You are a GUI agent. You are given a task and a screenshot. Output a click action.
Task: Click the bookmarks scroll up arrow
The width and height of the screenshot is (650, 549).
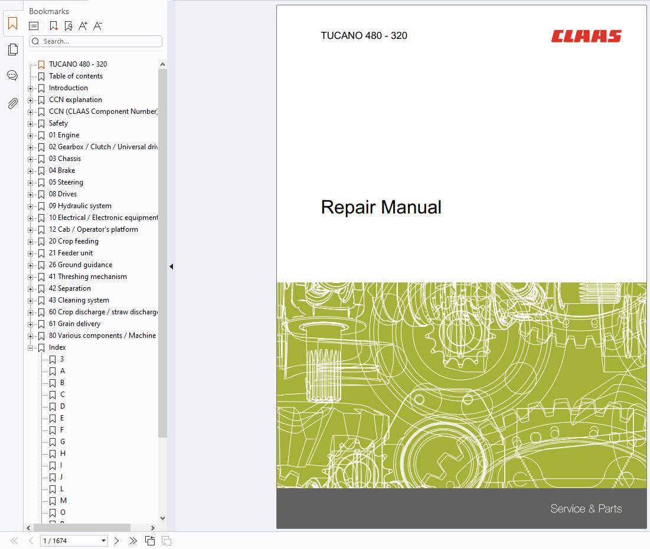(162, 65)
